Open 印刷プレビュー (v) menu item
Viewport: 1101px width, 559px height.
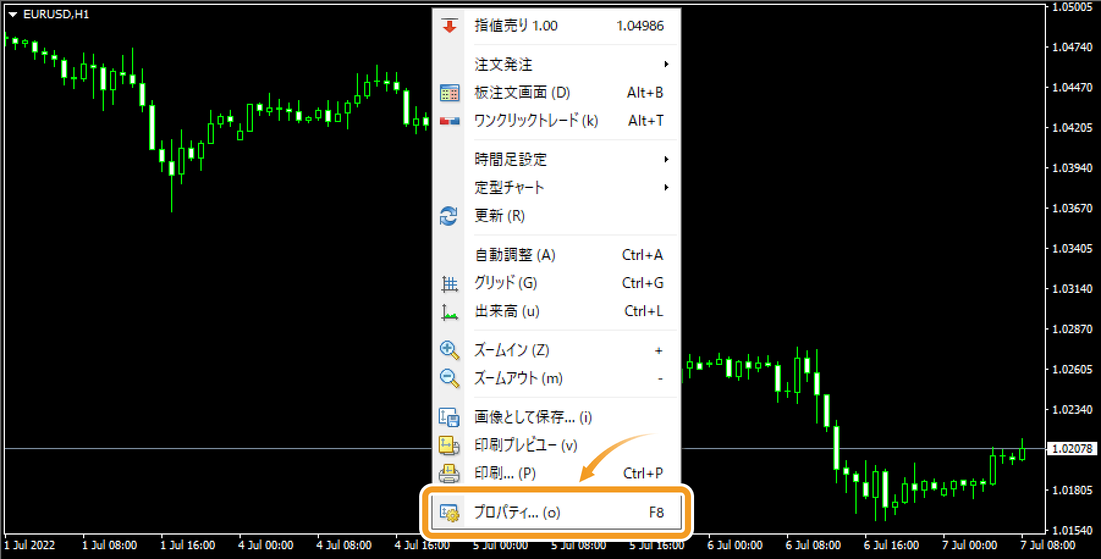coord(557,445)
